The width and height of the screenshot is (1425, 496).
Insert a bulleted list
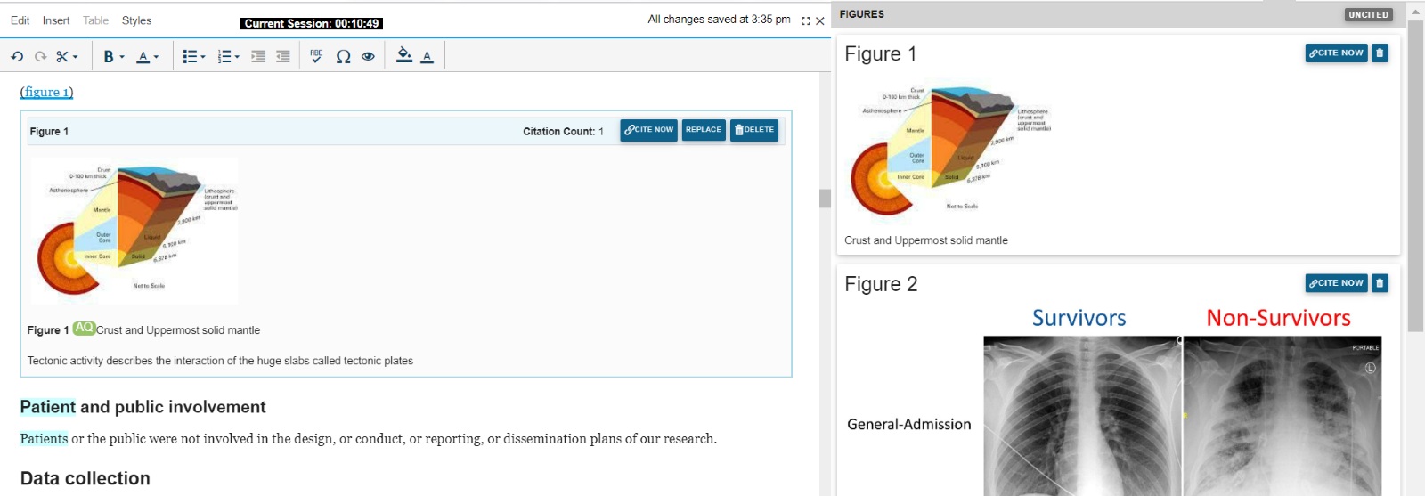click(190, 57)
